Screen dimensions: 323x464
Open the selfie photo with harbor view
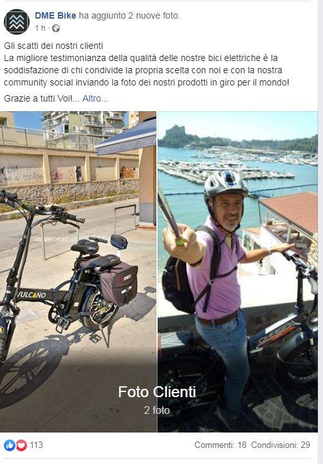click(237, 272)
